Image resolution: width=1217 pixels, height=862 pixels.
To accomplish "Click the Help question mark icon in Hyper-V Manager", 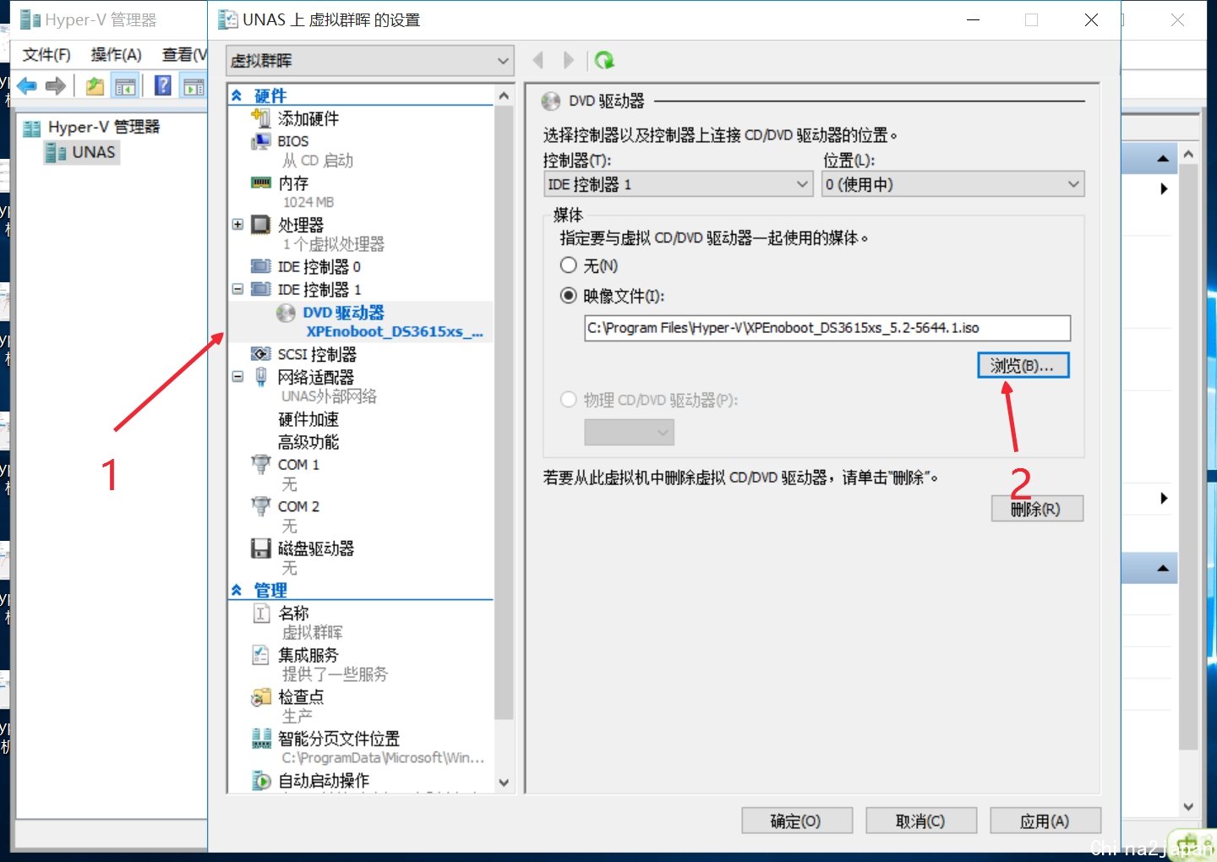I will [x=163, y=85].
